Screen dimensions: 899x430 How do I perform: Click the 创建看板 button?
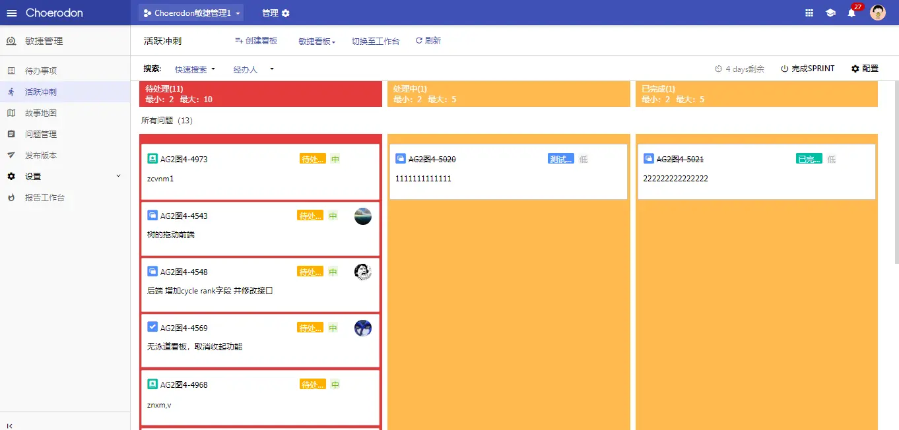(256, 41)
